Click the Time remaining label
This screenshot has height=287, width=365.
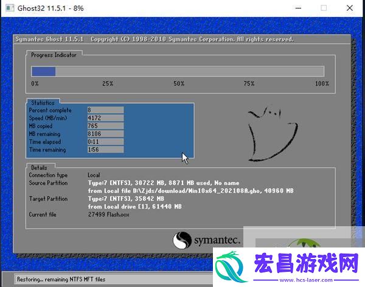(47, 150)
